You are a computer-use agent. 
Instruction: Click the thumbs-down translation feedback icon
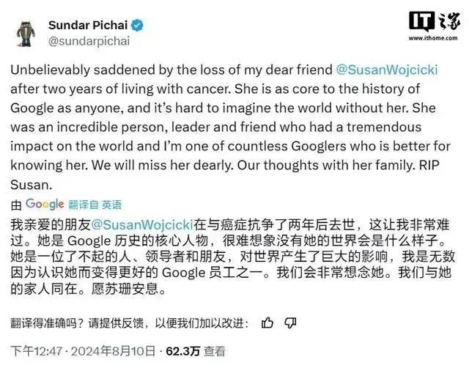point(290,322)
